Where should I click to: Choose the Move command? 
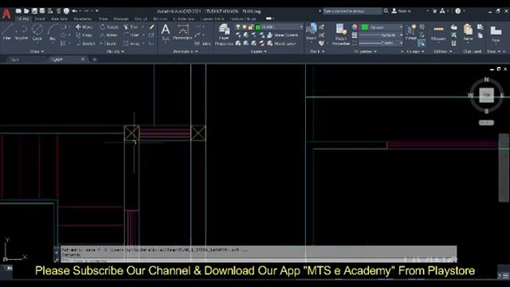(84, 27)
